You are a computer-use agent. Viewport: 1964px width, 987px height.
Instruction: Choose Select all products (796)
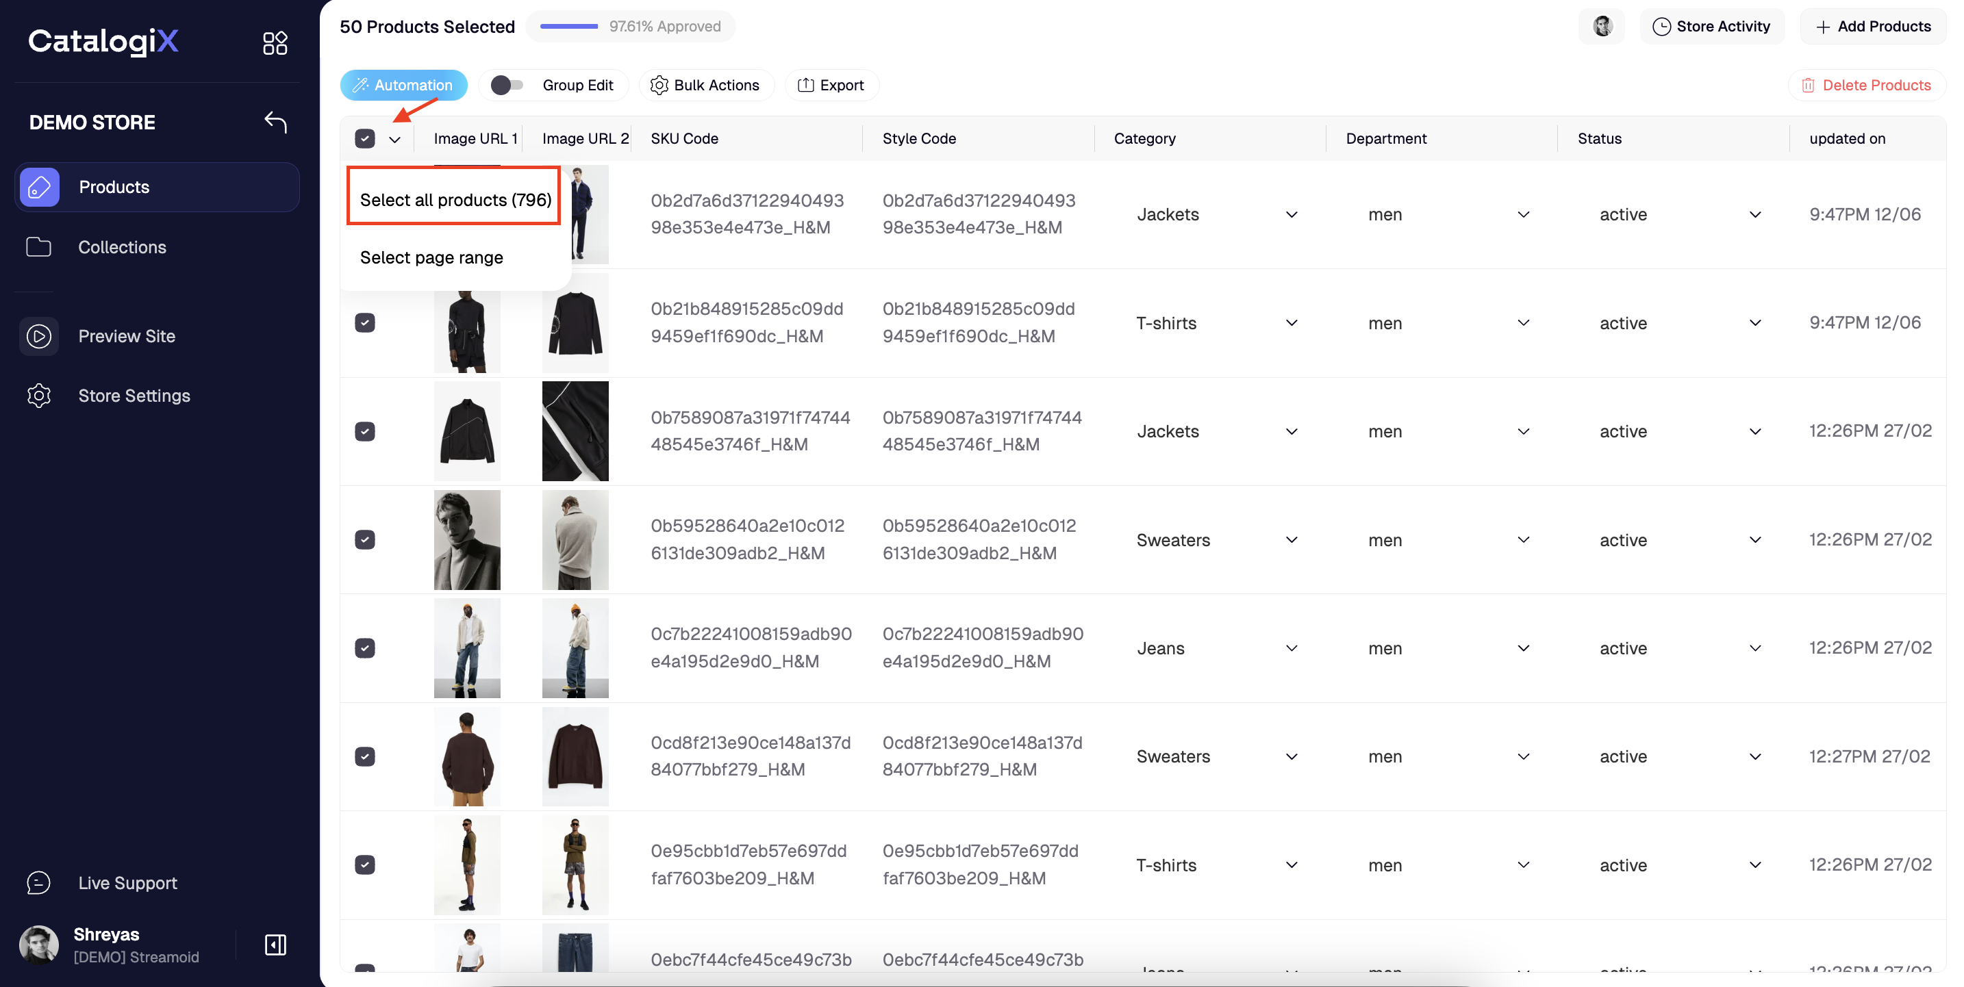click(x=455, y=200)
